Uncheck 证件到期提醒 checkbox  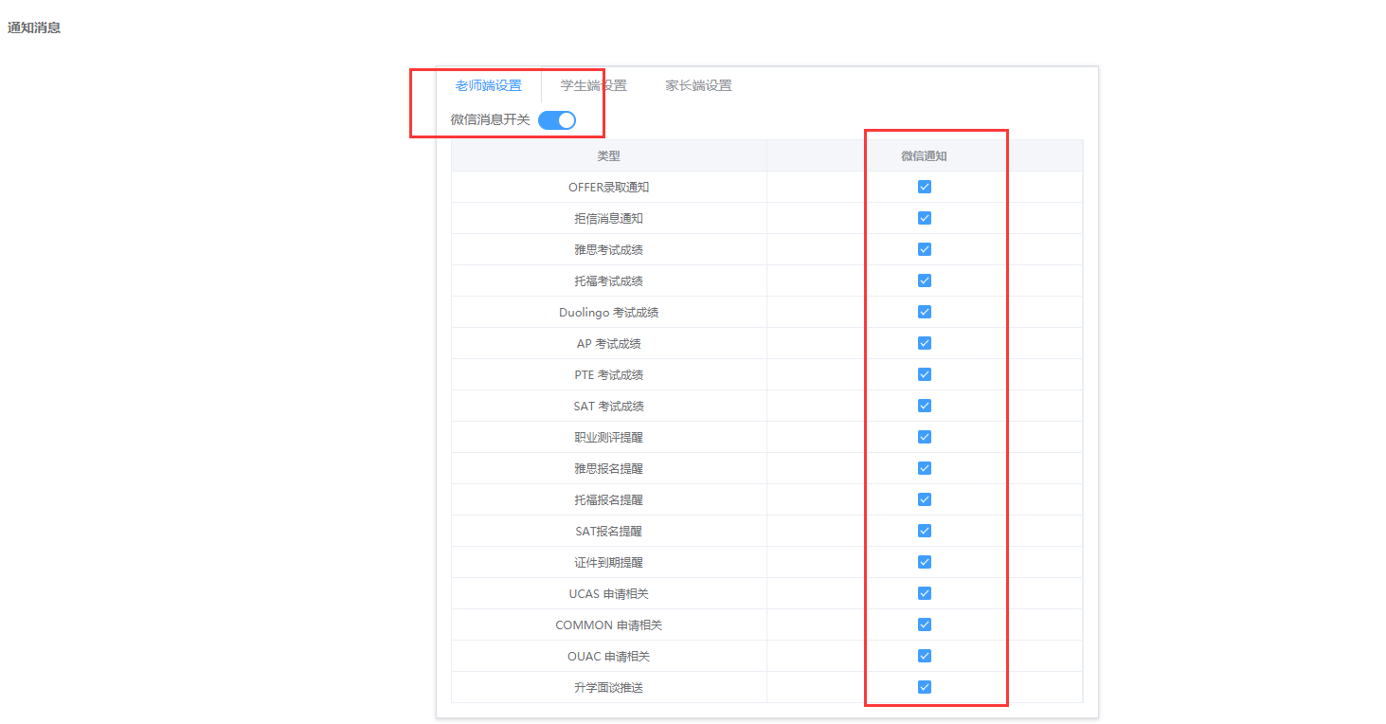(925, 562)
